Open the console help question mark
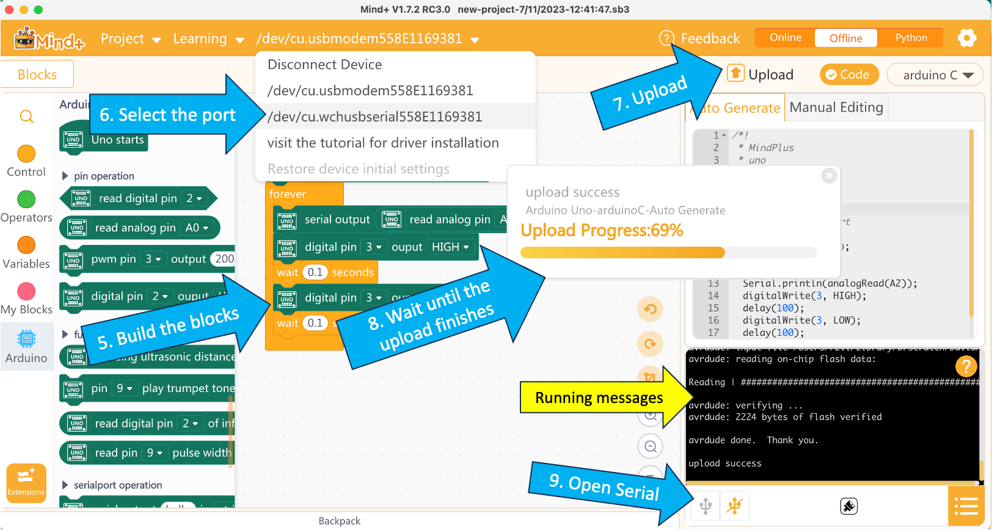The width and height of the screenshot is (992, 530). tap(966, 366)
